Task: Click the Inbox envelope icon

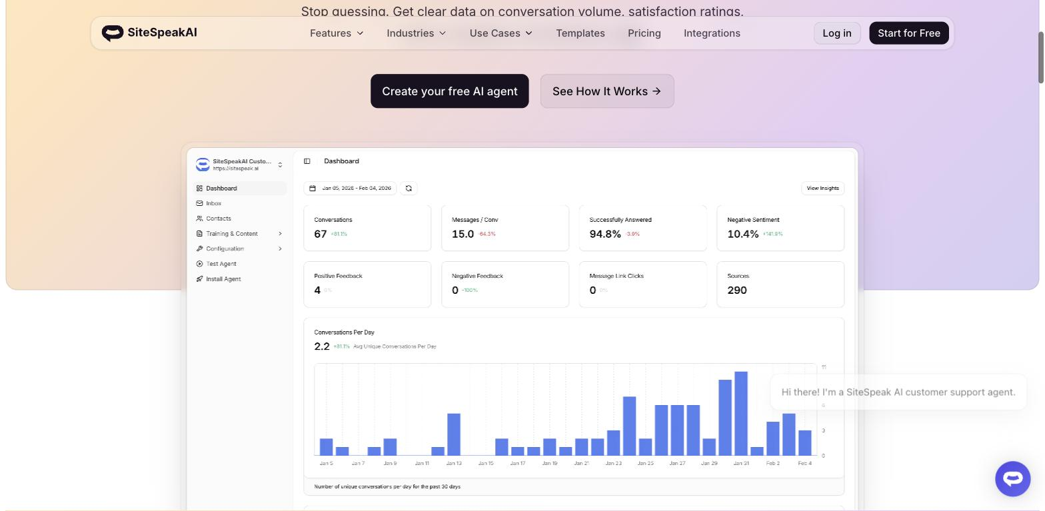Action: tap(199, 203)
